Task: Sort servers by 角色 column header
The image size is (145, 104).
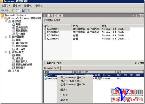Action: click(86, 26)
